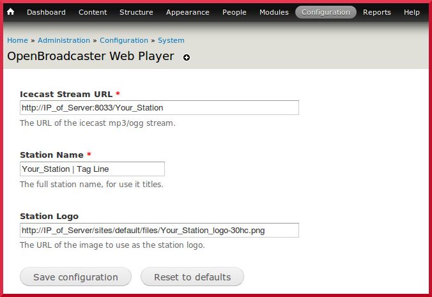
Task: Follow the System breadcrumb link
Action: pos(171,40)
